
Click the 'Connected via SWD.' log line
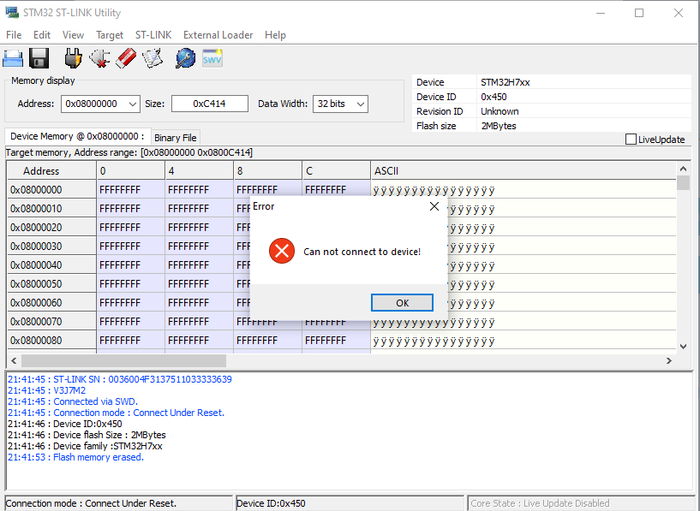pyautogui.click(x=73, y=401)
